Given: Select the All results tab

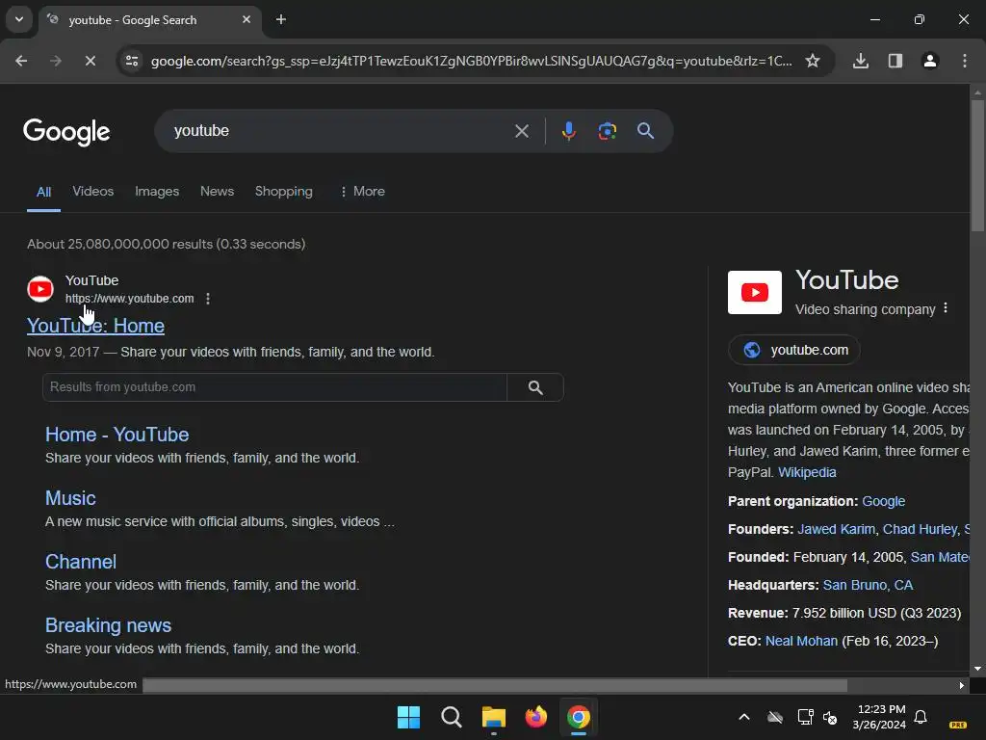Looking at the screenshot, I should click(x=43, y=192).
